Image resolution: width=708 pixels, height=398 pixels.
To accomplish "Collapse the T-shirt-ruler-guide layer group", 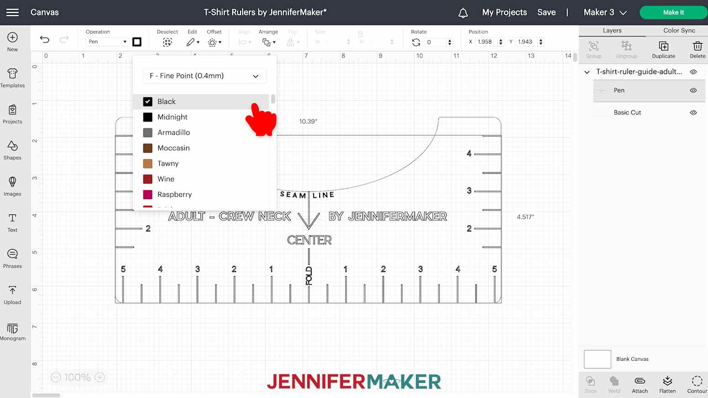I will (x=587, y=72).
